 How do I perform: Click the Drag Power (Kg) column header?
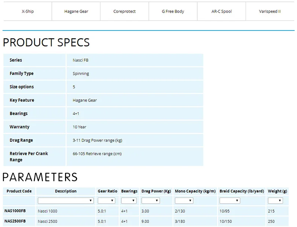[x=156, y=191]
